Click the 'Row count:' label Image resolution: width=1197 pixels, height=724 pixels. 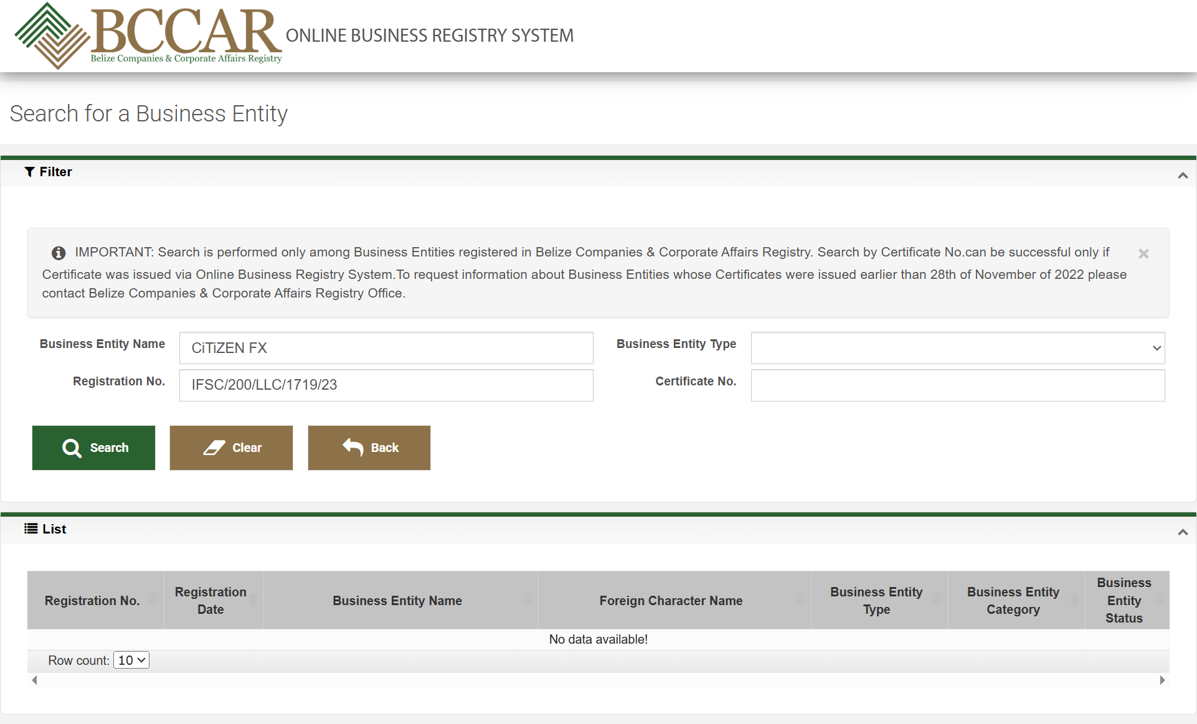coord(78,661)
